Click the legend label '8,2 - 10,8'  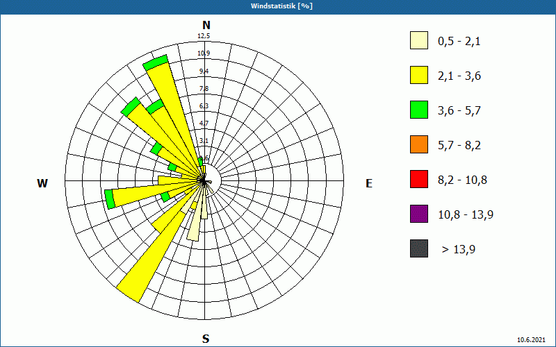[462, 180]
